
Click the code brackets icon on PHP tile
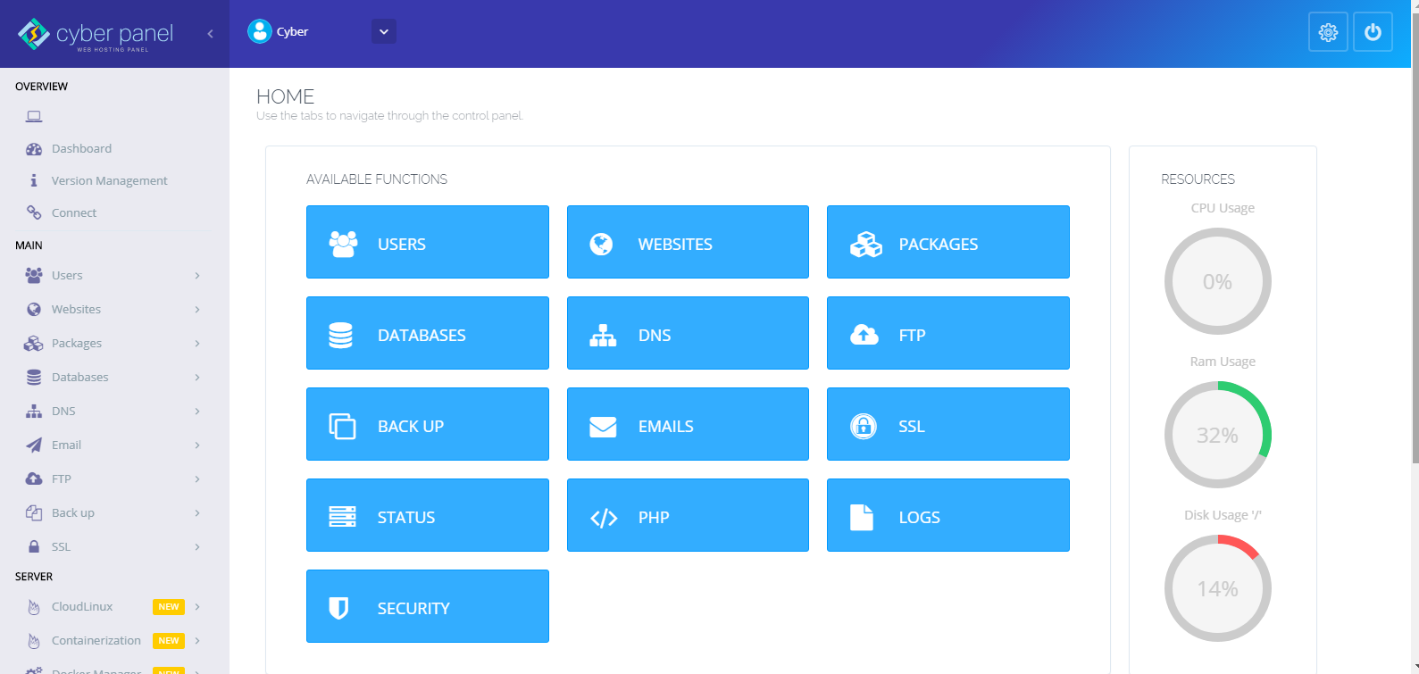point(604,518)
